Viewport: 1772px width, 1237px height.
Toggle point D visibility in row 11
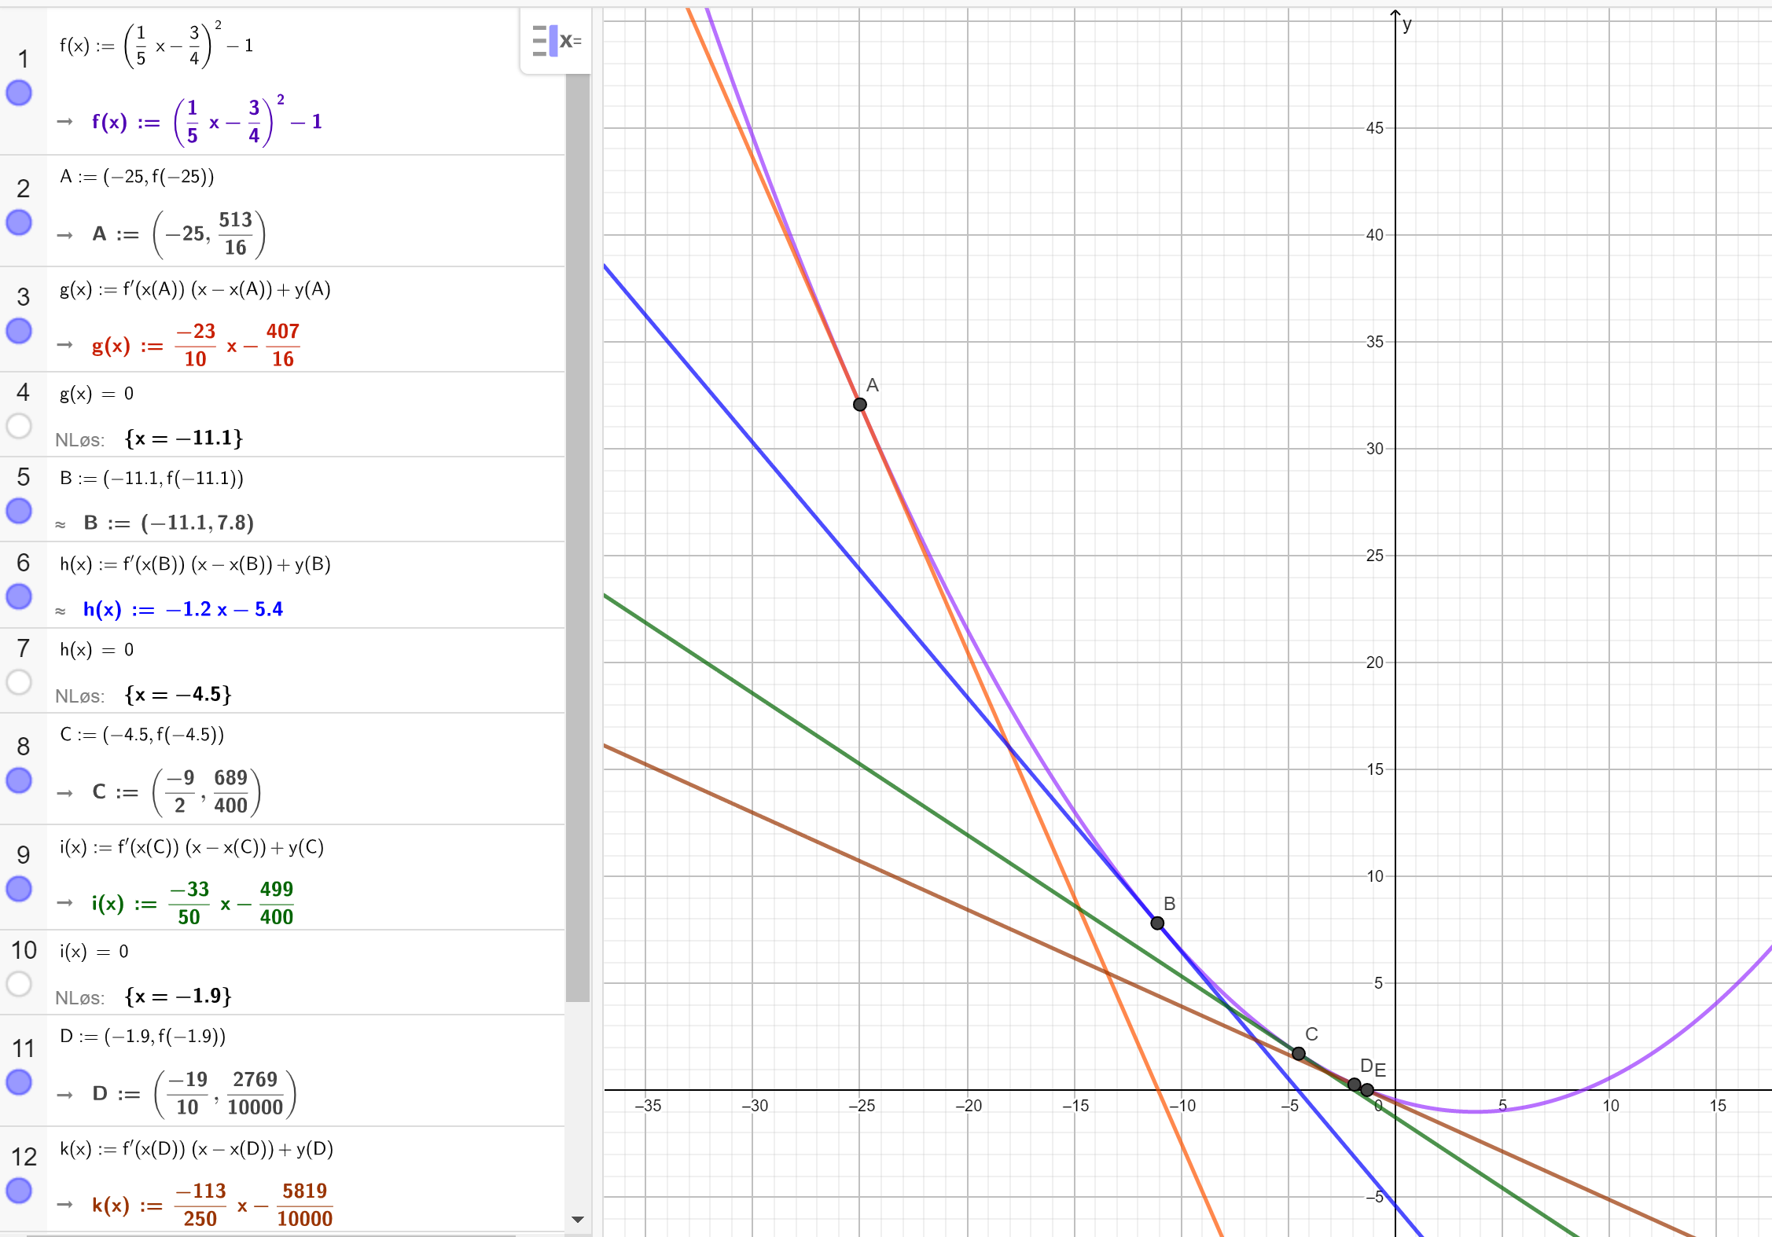pyautogui.click(x=19, y=1082)
